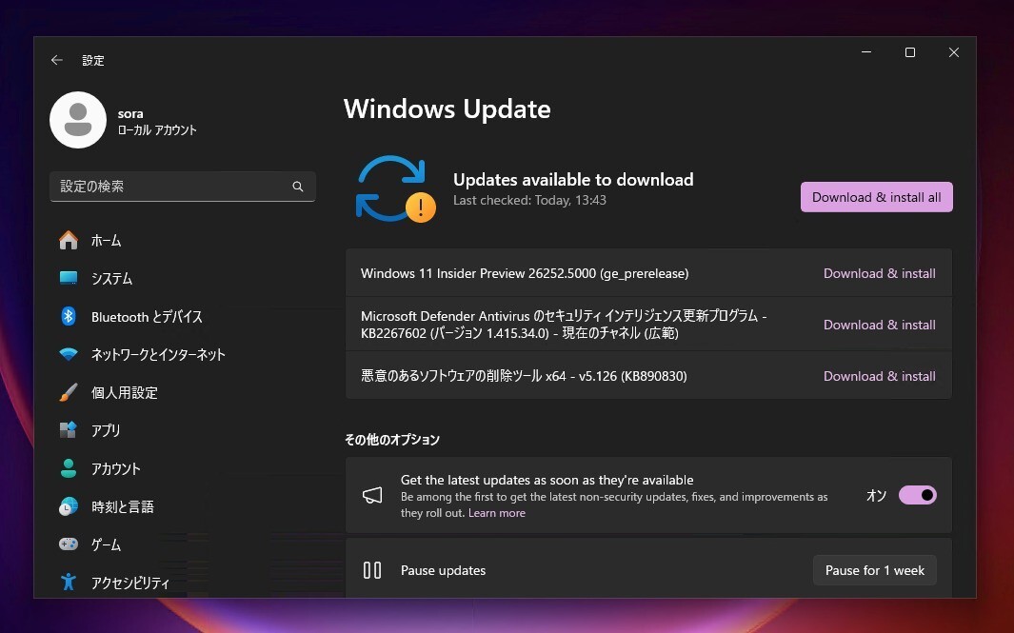Click the Bluetooth とデバイス icon
The height and width of the screenshot is (633, 1014).
(68, 316)
